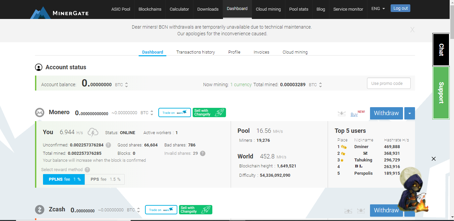Viewport: 454px width, 221px height.
Task: Click the Log out button
Action: point(400,8)
